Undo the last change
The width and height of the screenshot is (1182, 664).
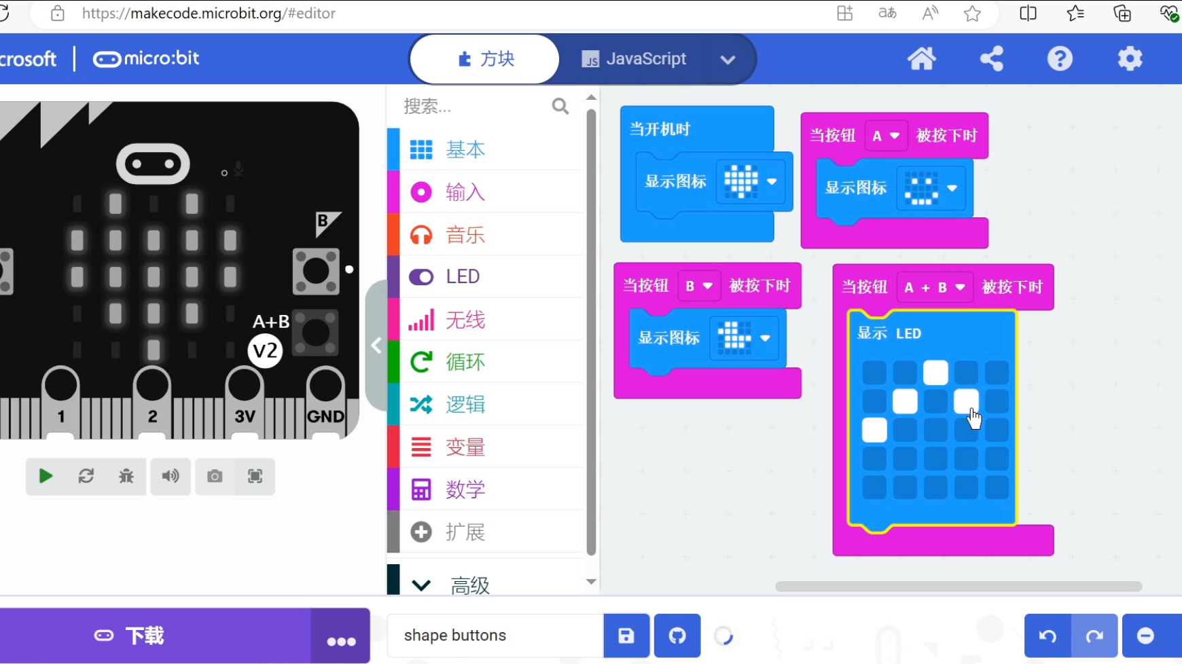(1047, 635)
